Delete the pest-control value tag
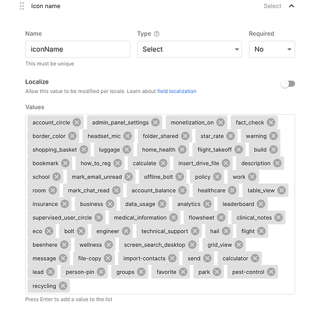 tap(271, 272)
